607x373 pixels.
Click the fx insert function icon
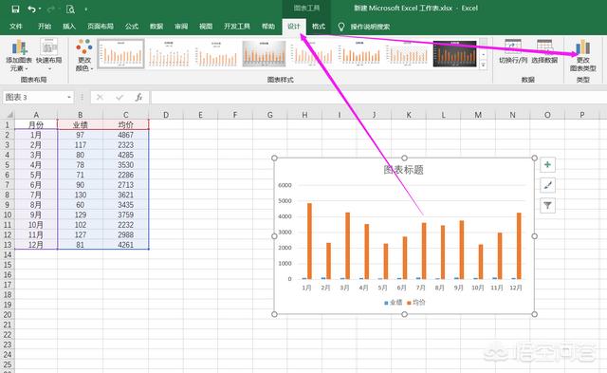click(x=138, y=97)
